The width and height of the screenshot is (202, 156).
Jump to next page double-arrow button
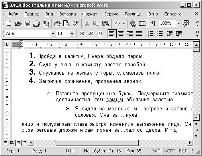(196, 136)
